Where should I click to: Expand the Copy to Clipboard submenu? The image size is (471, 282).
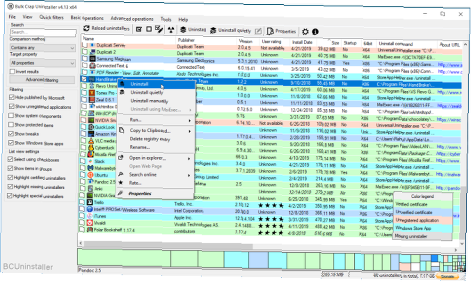pyautogui.click(x=156, y=130)
